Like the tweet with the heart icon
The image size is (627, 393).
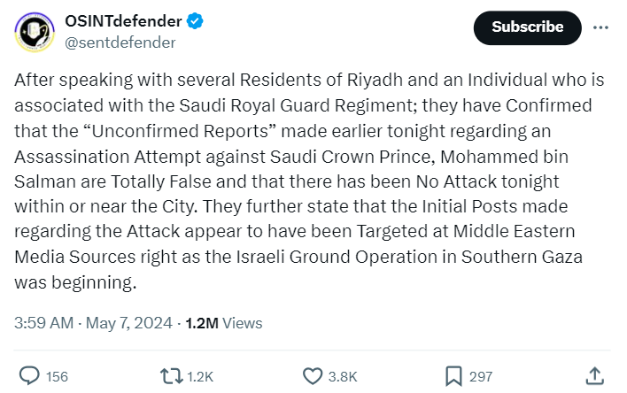pos(313,376)
